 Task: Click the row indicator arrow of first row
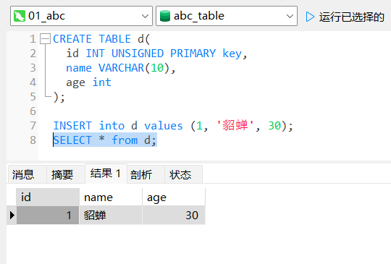point(12,216)
